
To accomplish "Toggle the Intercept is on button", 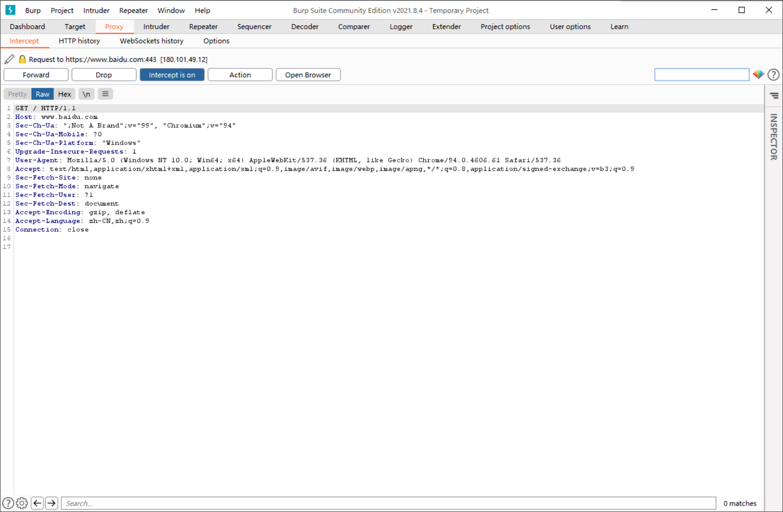I will click(x=172, y=75).
